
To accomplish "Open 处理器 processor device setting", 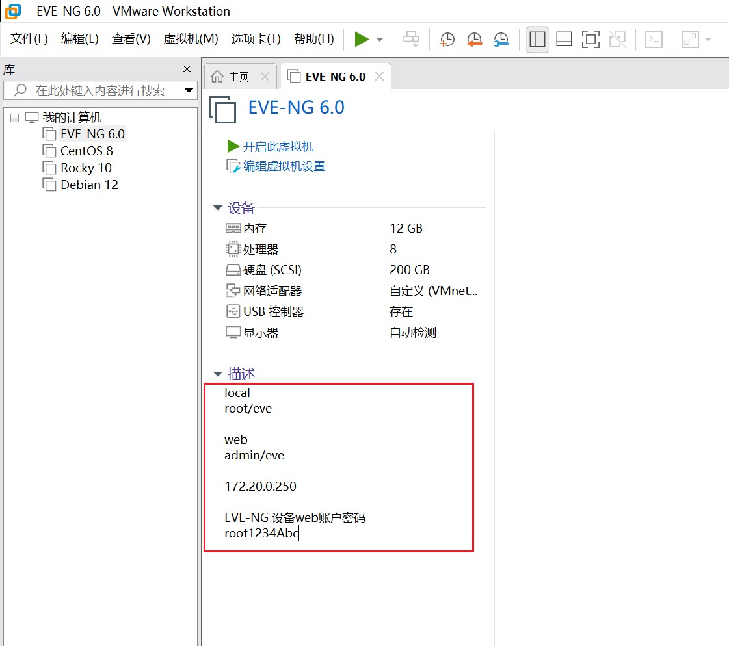I will tap(261, 249).
